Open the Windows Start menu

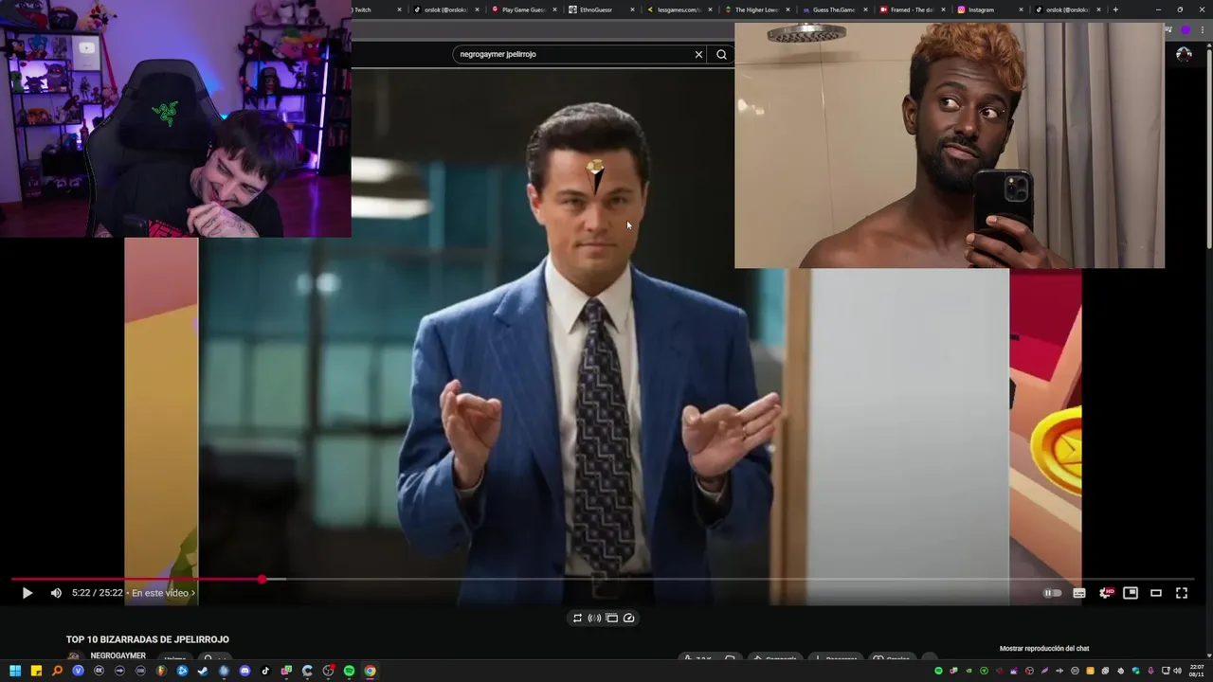[x=15, y=671]
